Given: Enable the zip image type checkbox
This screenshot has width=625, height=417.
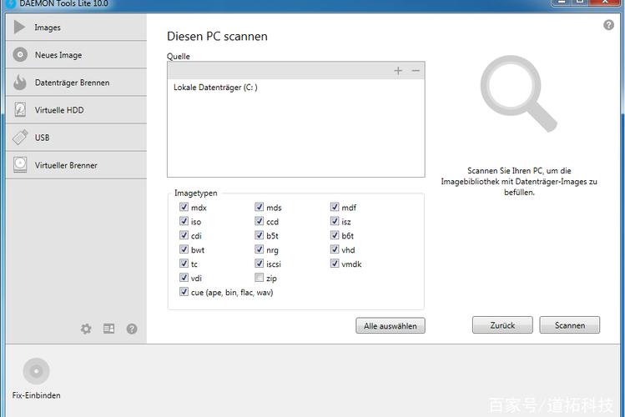Looking at the screenshot, I should point(259,278).
